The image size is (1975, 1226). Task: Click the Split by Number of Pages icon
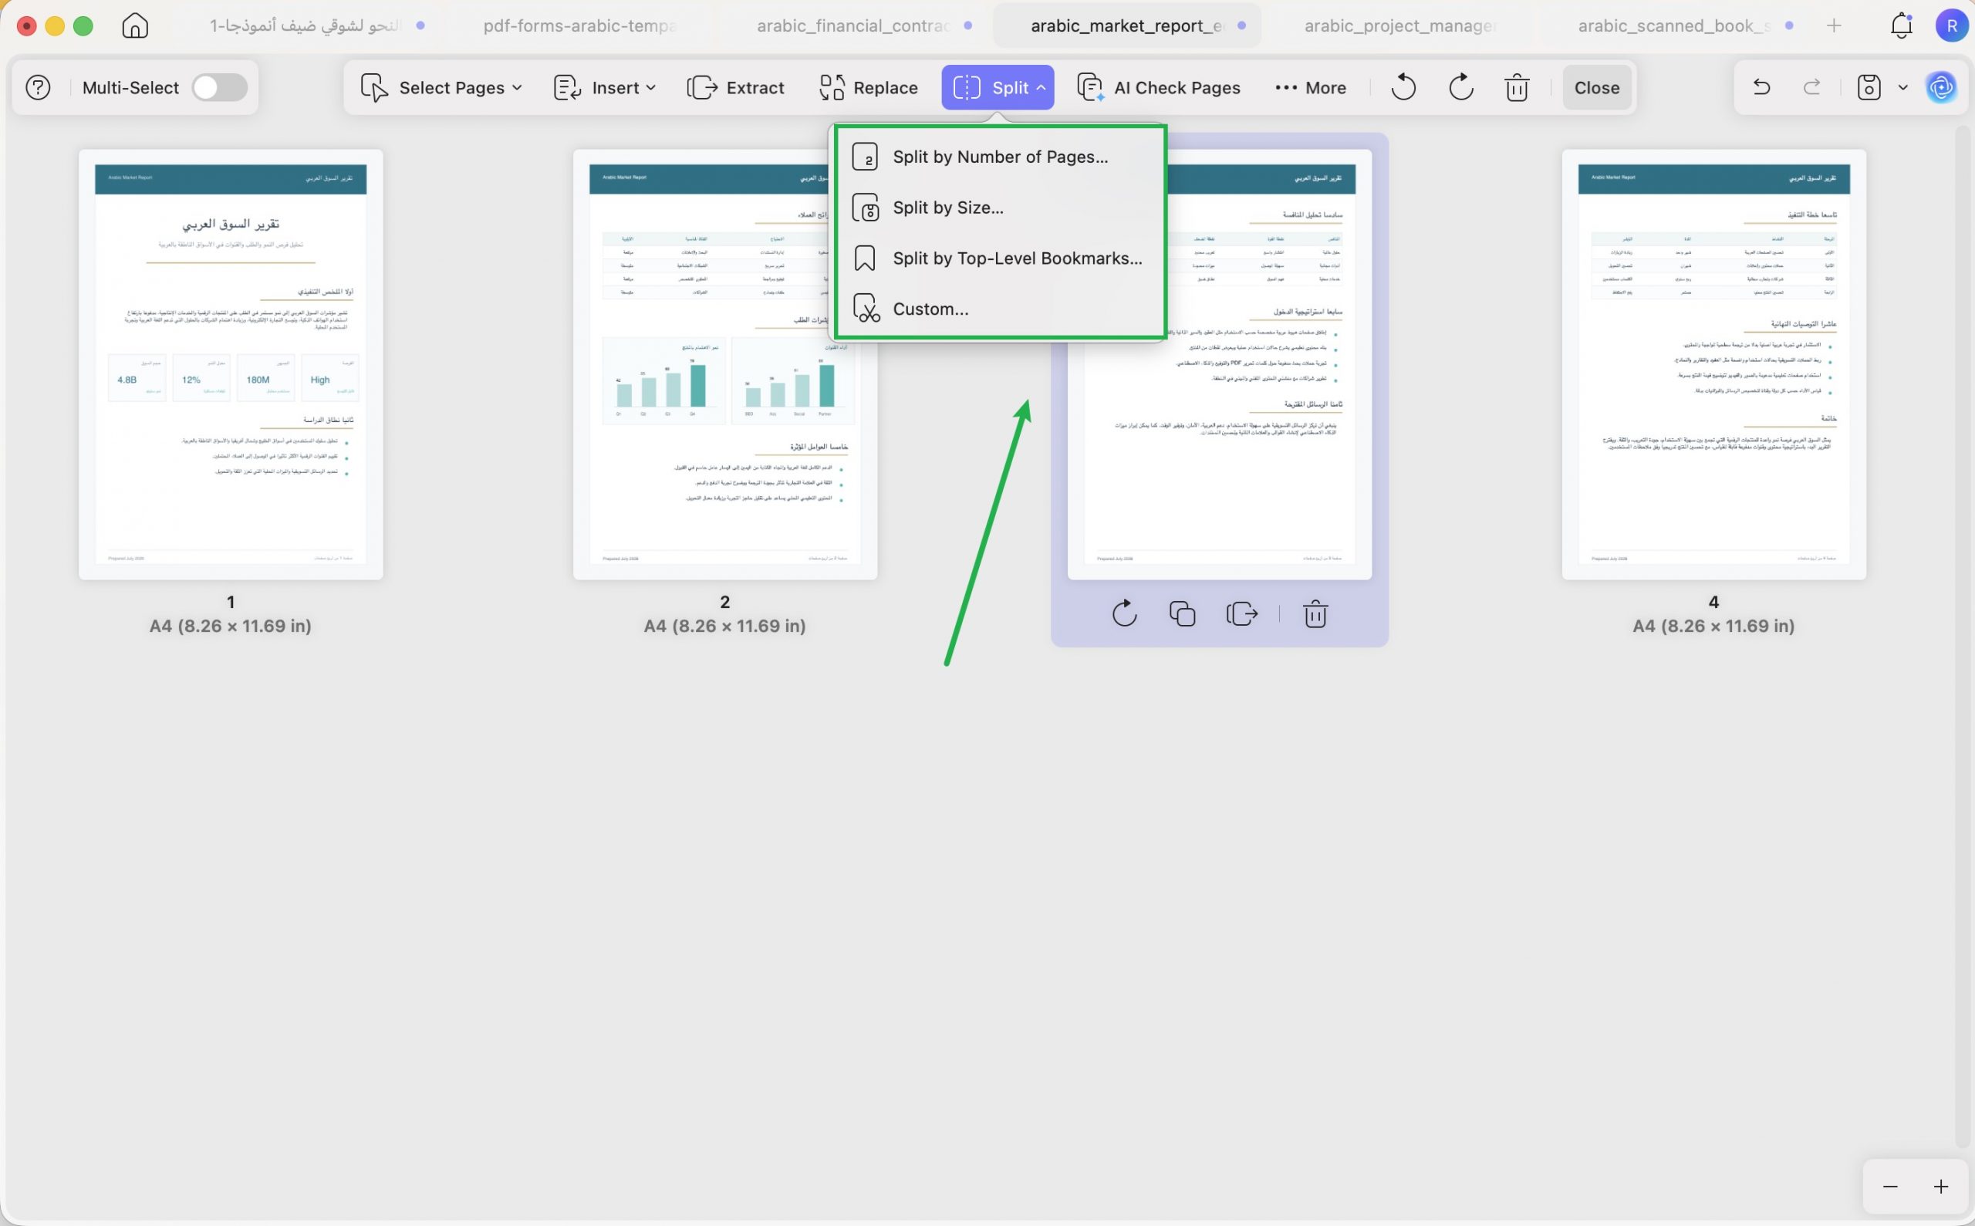(x=865, y=157)
